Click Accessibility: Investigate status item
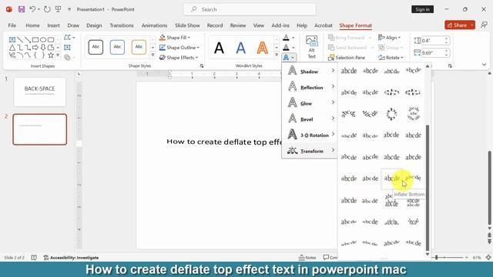 coord(71,258)
